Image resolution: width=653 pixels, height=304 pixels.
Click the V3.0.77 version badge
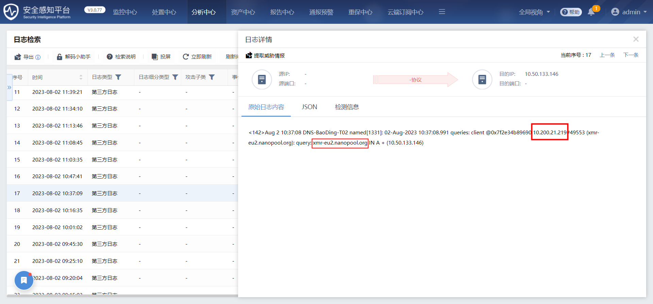(95, 10)
